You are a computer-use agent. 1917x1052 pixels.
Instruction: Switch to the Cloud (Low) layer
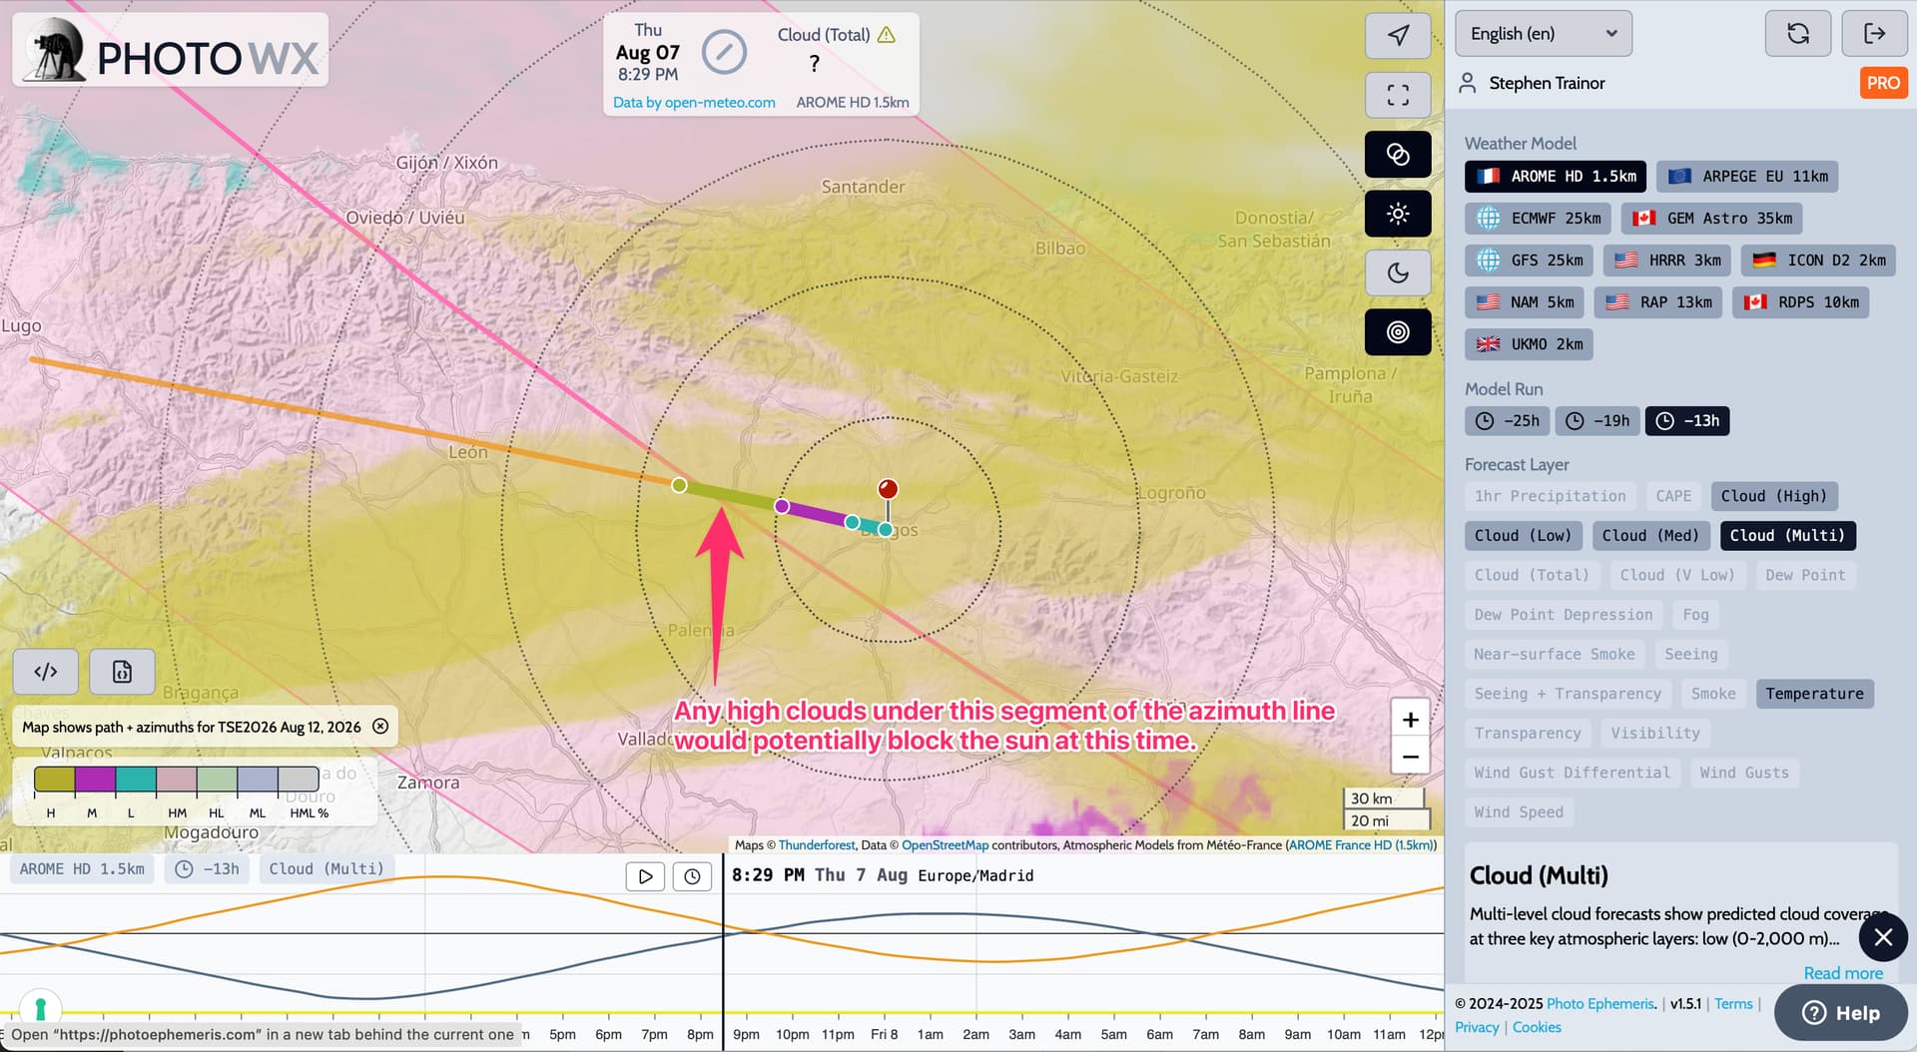1523,536
